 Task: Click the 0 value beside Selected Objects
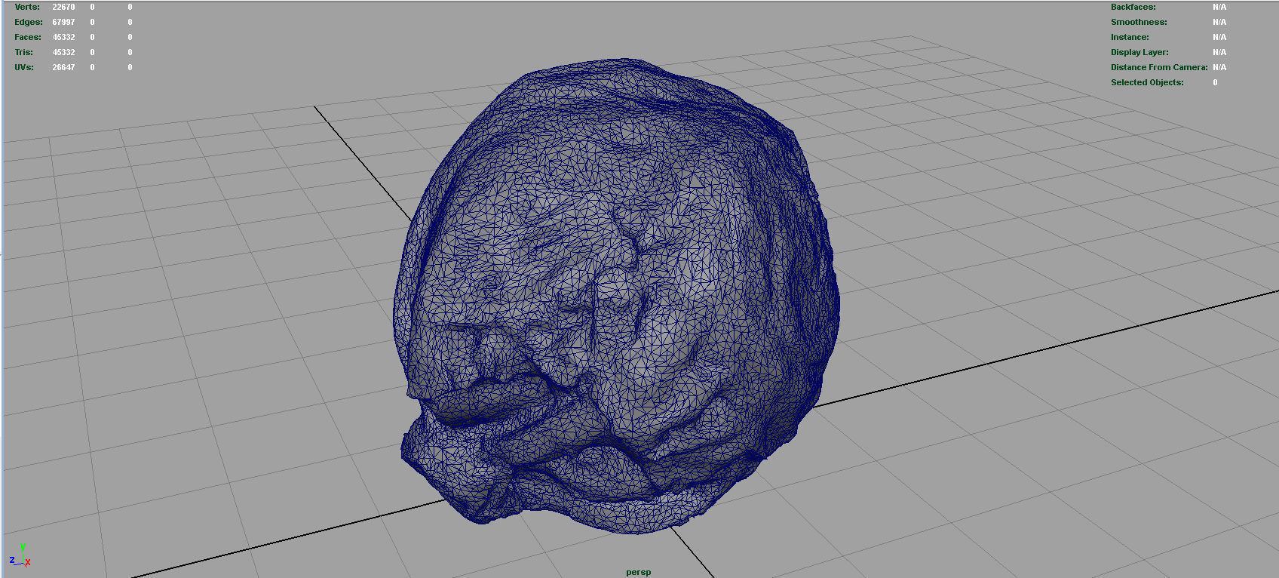pyautogui.click(x=1215, y=82)
